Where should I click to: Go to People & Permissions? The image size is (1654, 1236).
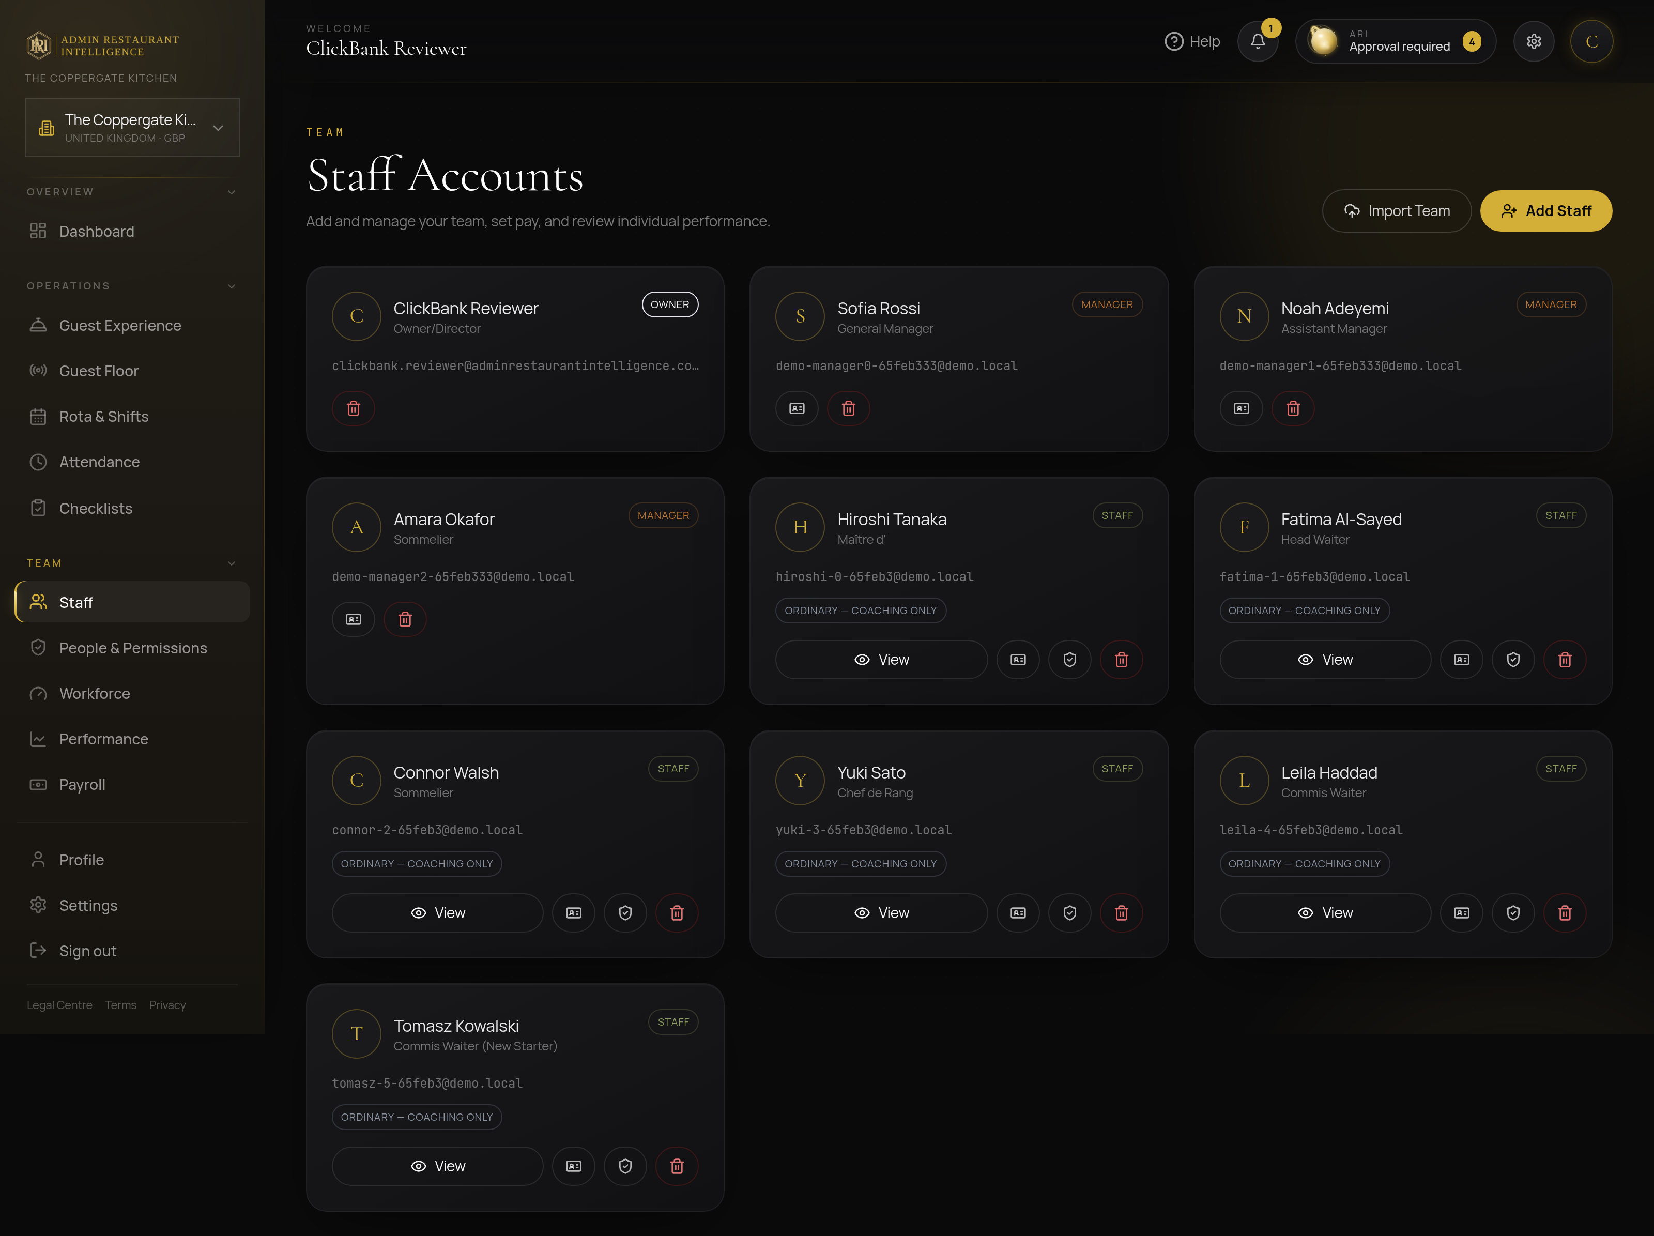[x=132, y=648]
